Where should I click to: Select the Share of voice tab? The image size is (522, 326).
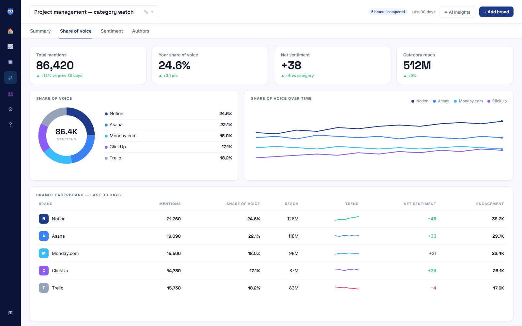76,31
